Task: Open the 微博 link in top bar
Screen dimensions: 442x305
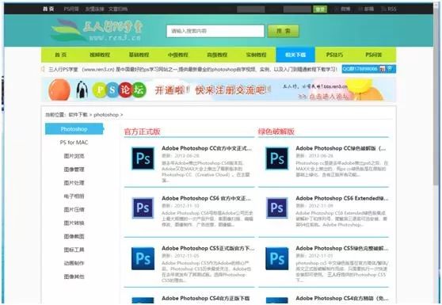Action: pyautogui.click(x=343, y=9)
